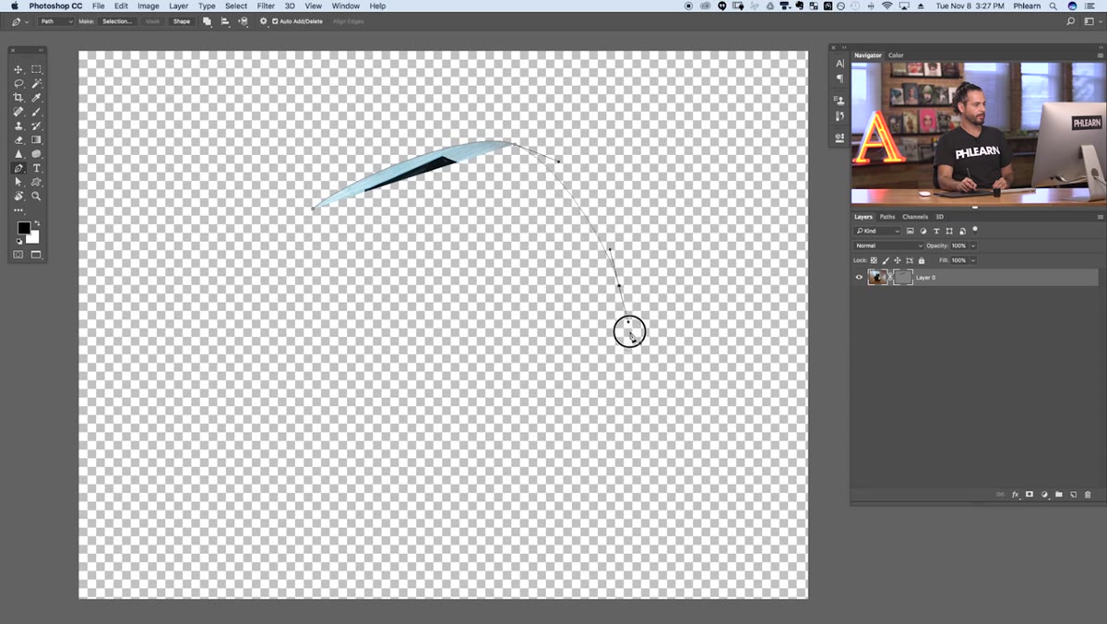Filter for smart object layers

tap(962, 231)
